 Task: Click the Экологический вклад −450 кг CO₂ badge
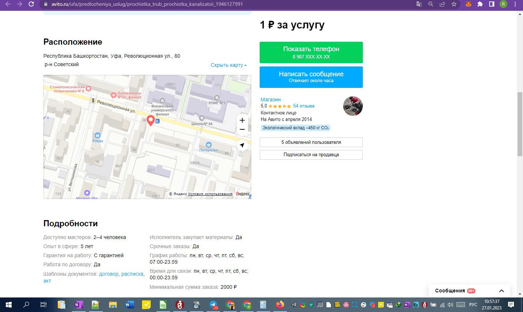tap(295, 128)
